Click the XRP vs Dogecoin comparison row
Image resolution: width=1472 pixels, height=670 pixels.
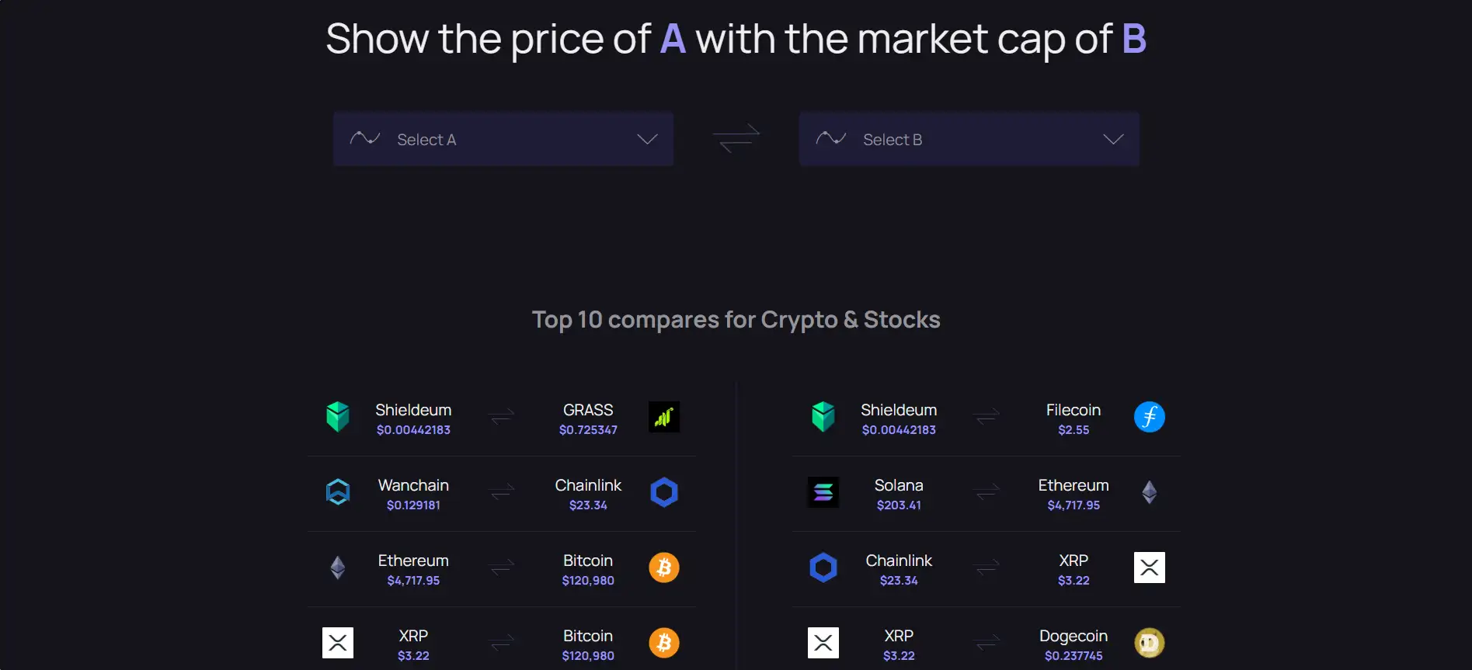tap(987, 644)
